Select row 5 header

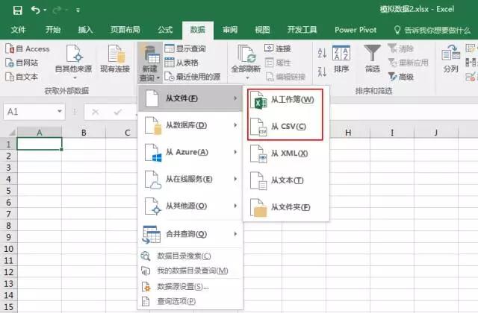(8, 191)
